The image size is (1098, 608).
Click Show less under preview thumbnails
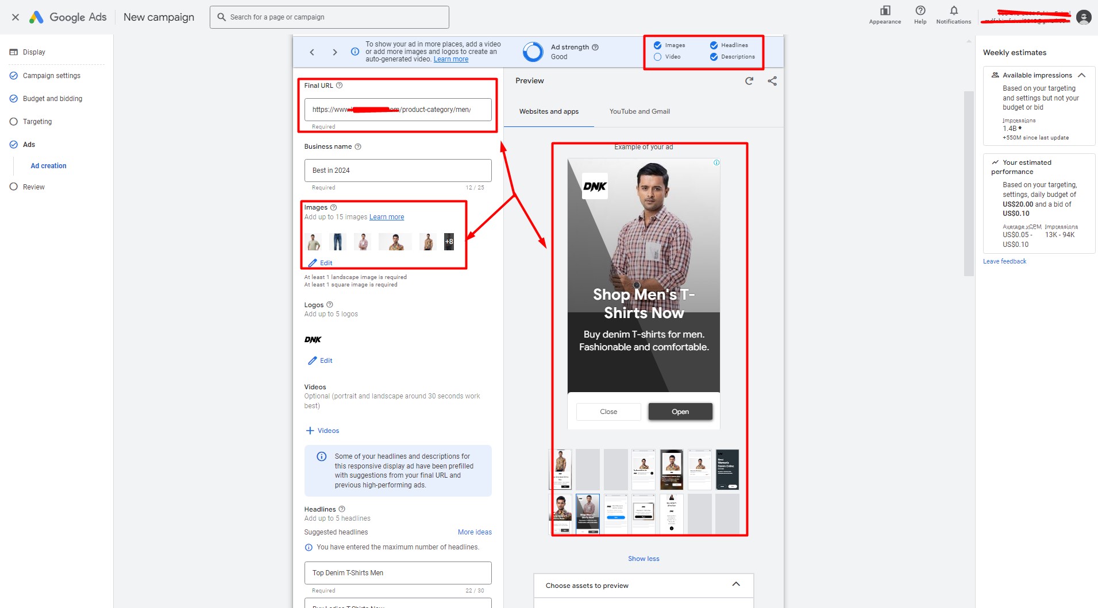coord(644,559)
